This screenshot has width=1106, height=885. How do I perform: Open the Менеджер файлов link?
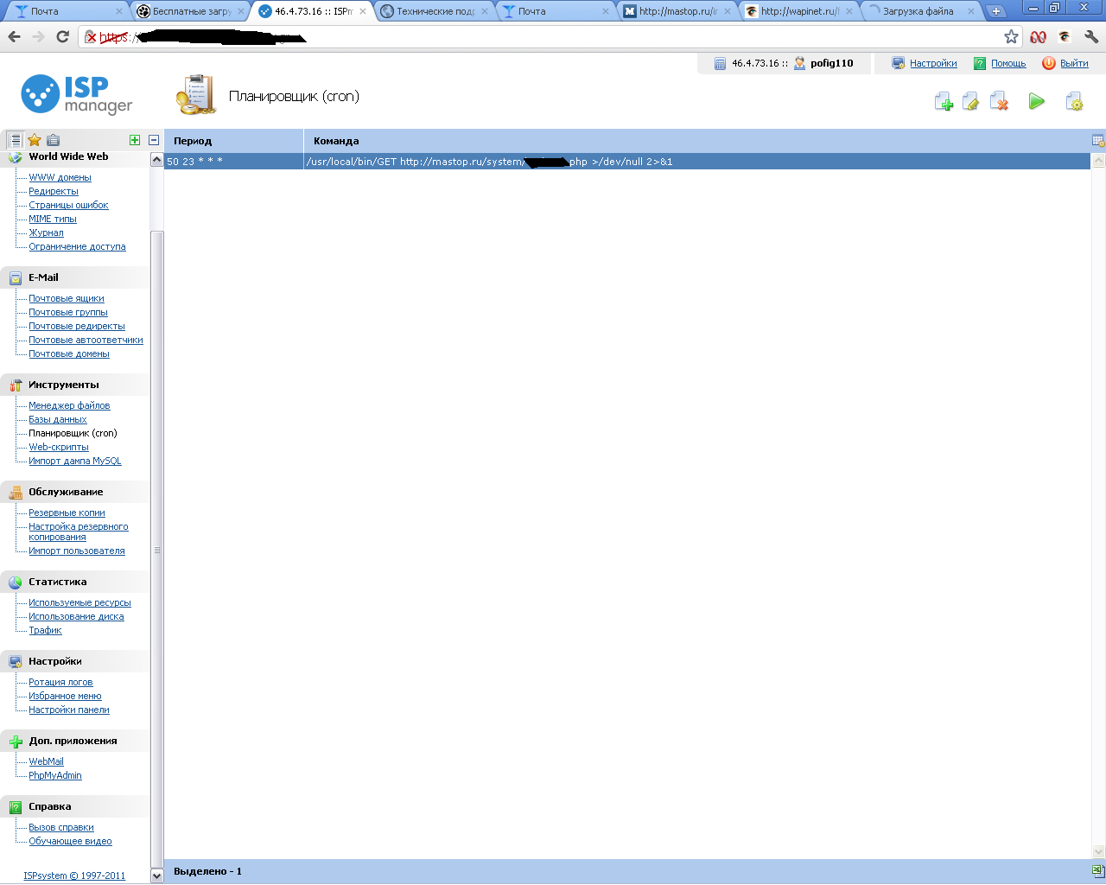(x=69, y=405)
